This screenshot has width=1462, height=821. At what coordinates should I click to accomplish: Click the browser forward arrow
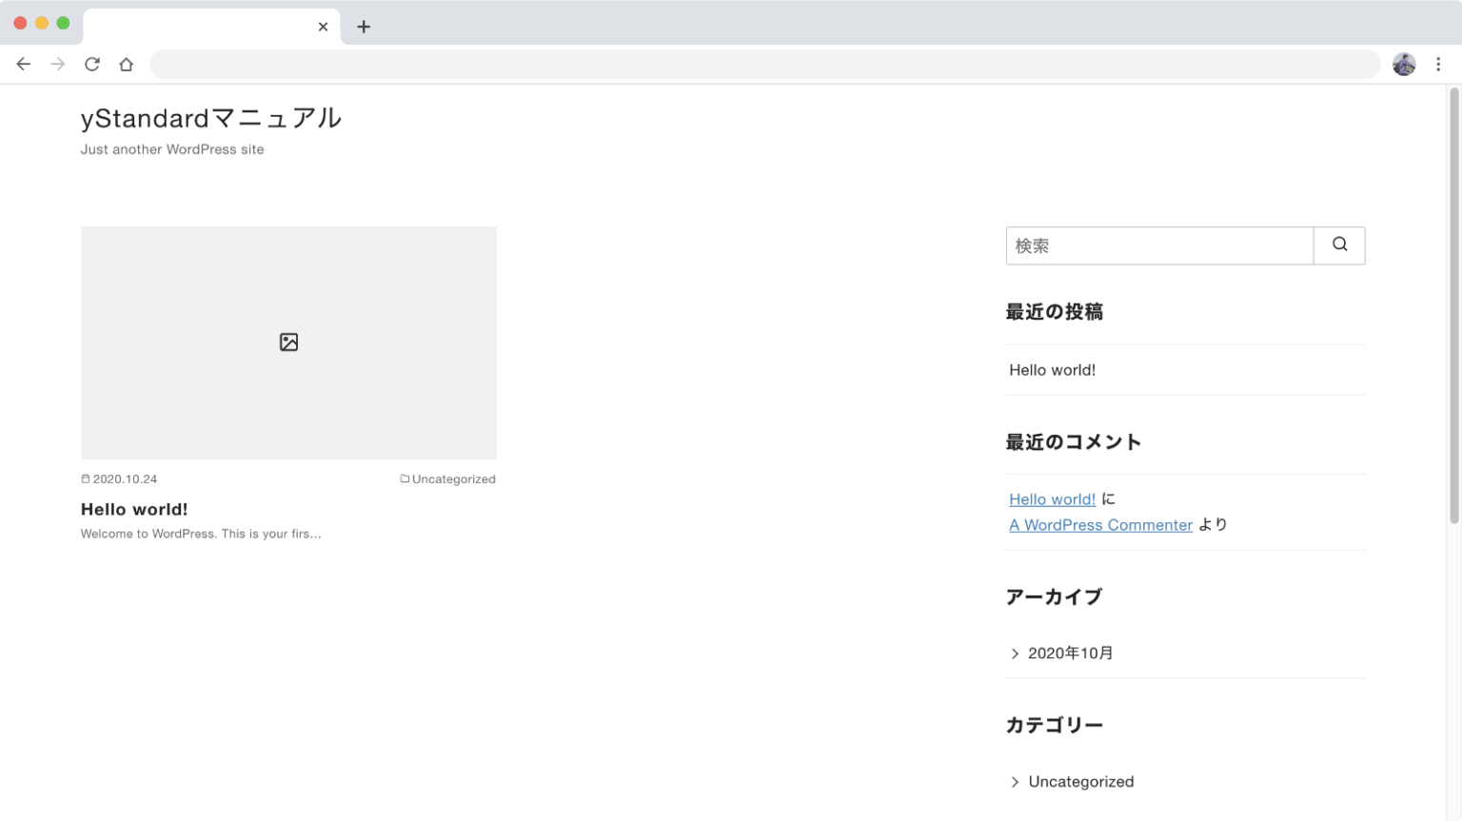click(58, 64)
